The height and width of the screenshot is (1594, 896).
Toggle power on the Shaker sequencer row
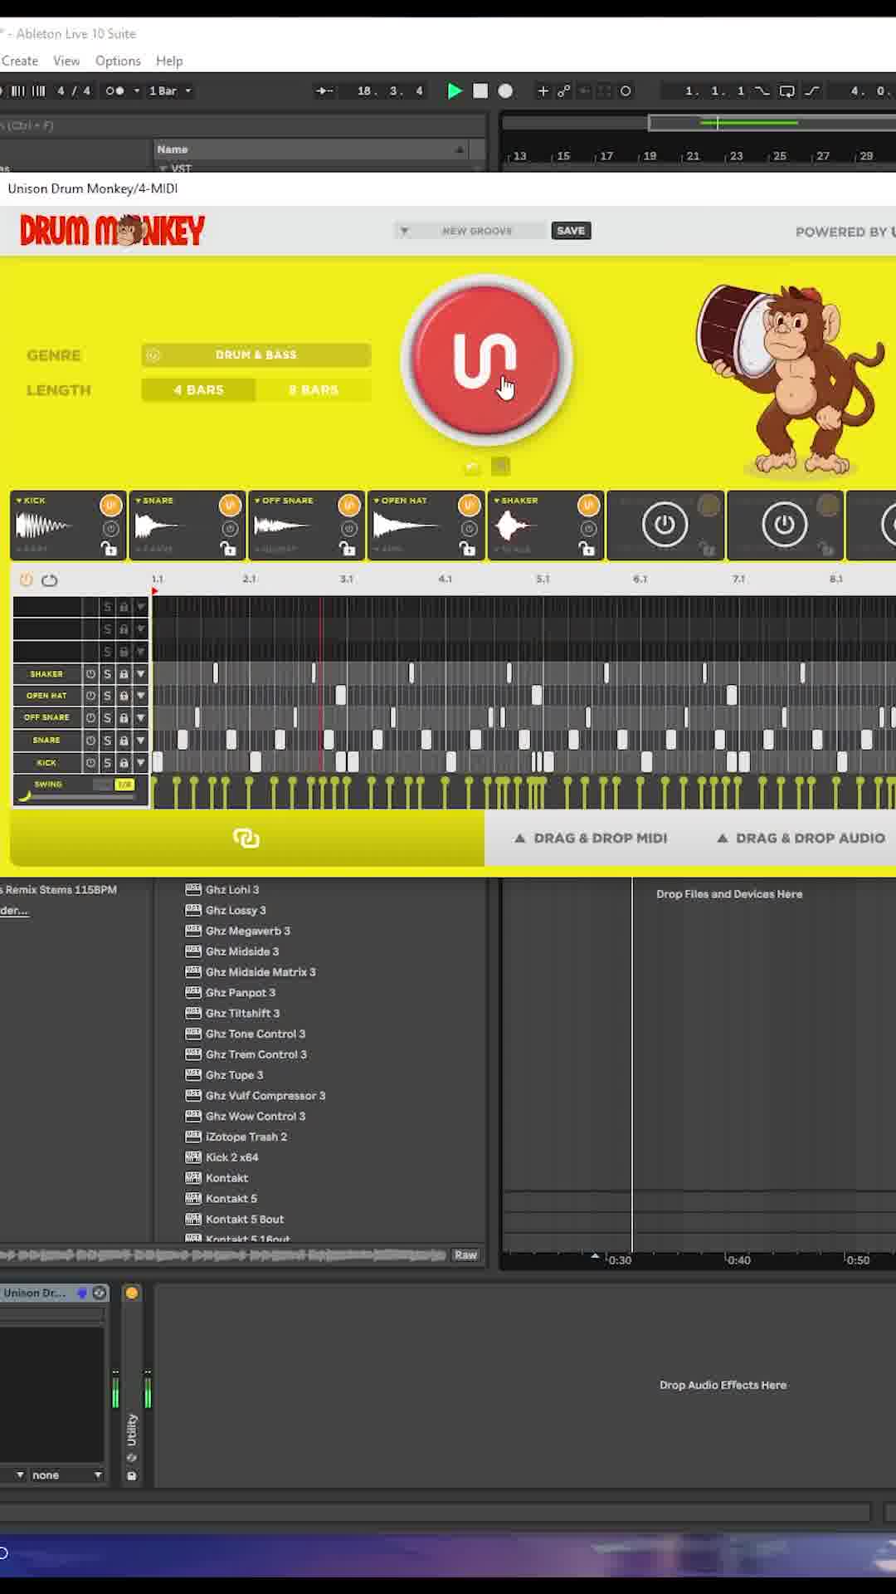pyautogui.click(x=91, y=674)
